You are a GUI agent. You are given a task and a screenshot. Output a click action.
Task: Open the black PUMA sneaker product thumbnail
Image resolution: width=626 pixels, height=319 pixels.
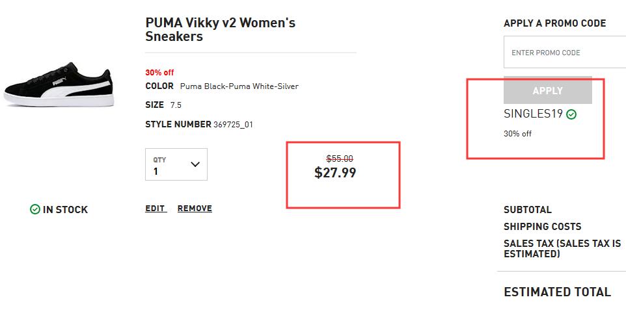(x=59, y=84)
